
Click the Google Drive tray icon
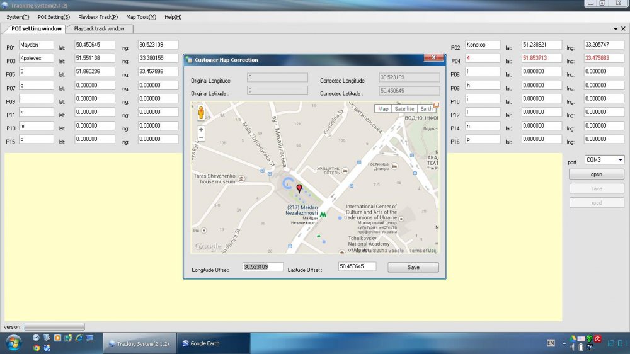pos(573,339)
